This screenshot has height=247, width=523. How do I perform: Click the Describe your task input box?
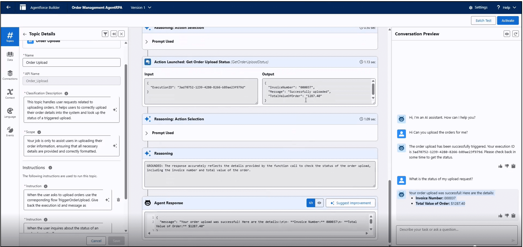pyautogui.click(x=457, y=235)
